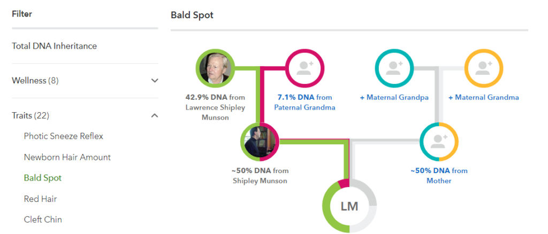Select the LM donut chart circle

[x=349, y=206]
